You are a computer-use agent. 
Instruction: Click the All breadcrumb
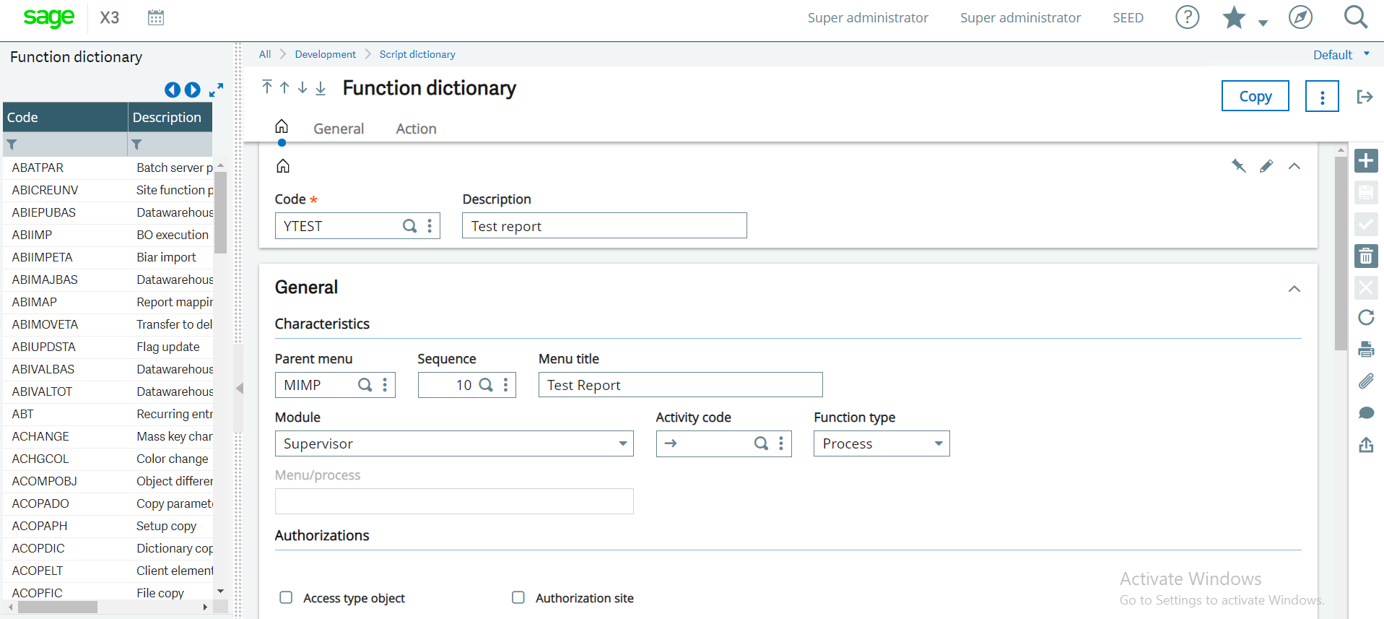tap(265, 54)
